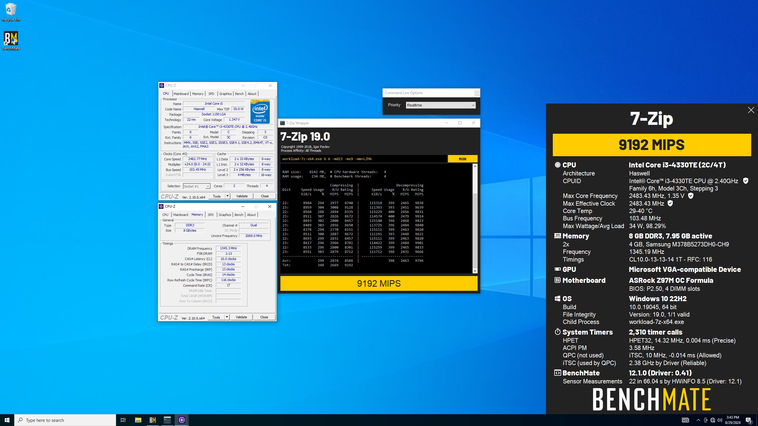This screenshot has width=758, height=426.
Task: Click the DRAM Frequency 1345.3 MHz value
Action: (228, 248)
